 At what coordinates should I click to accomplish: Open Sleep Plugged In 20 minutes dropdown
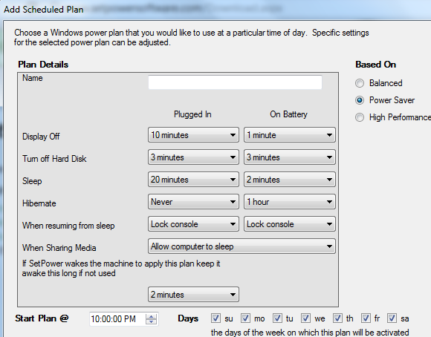[193, 180]
